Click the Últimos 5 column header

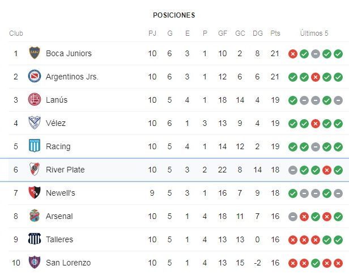pos(314,33)
